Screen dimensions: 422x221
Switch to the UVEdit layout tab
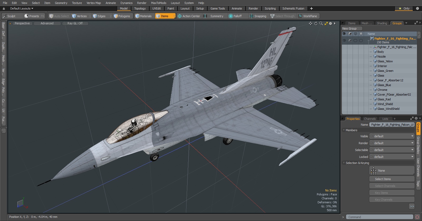[x=156, y=8]
